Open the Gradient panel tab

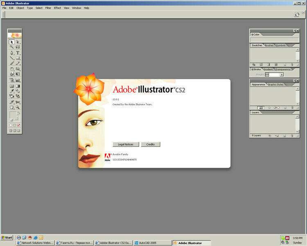pyautogui.click(x=268, y=69)
